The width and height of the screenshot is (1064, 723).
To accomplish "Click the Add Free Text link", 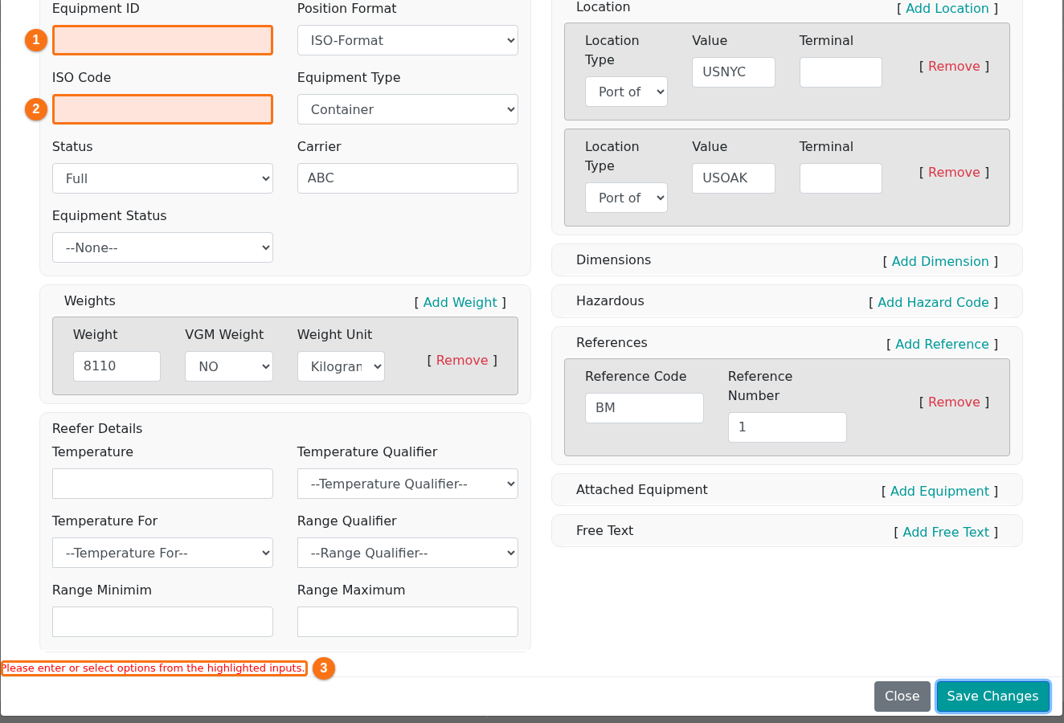I will click(x=946, y=532).
